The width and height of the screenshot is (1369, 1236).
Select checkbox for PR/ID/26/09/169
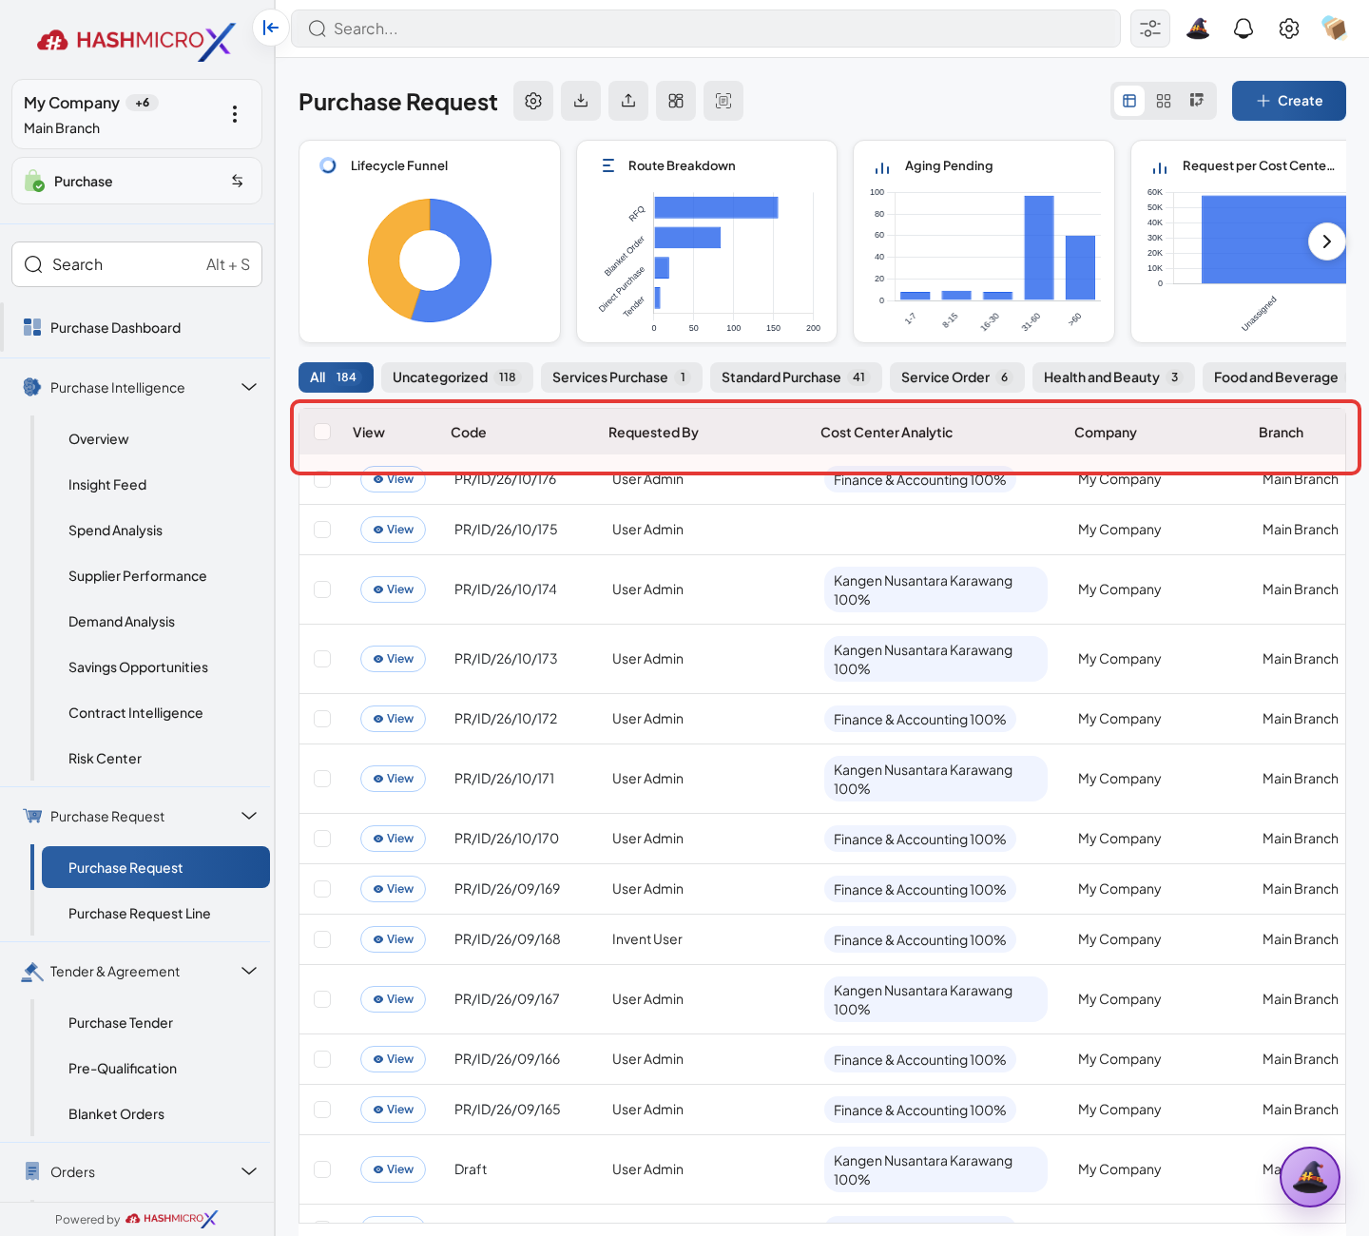322,889
